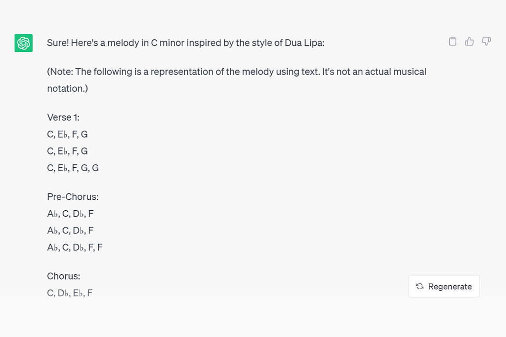
Task: Click the "Pre-Chorus:" heading
Action: (x=73, y=197)
